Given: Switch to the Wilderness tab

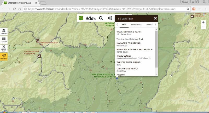Looking at the screenshot, I should click(x=136, y=25).
